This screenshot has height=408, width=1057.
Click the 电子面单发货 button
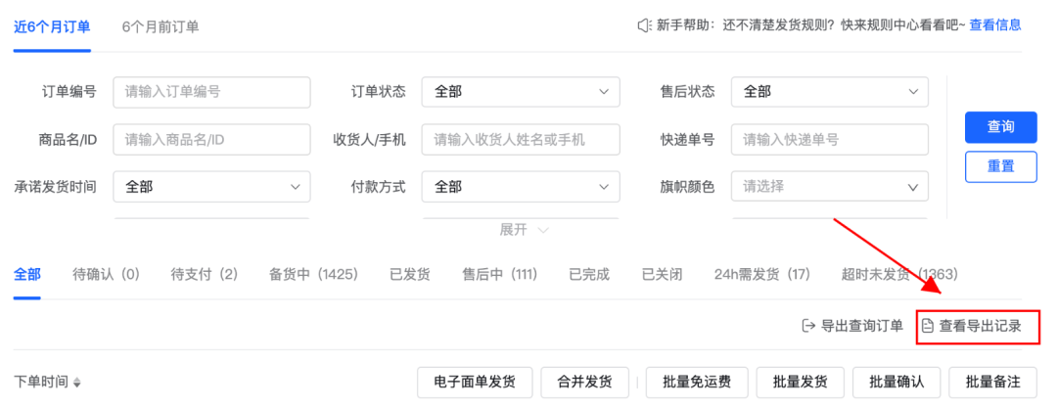pyautogui.click(x=476, y=383)
